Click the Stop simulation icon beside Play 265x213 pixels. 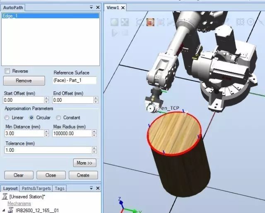pos(125,32)
